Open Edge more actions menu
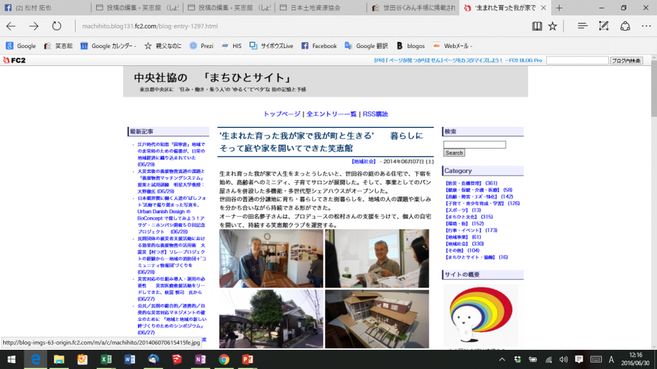Image resolution: width=657 pixels, height=369 pixels. (646, 26)
